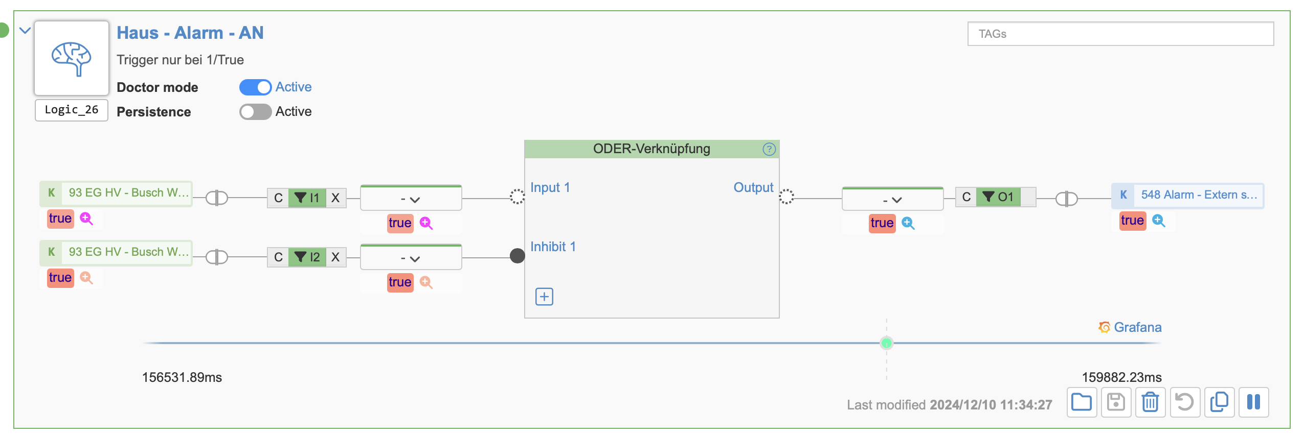
Task: Save logic with the floppy disk icon
Action: coord(1116,402)
